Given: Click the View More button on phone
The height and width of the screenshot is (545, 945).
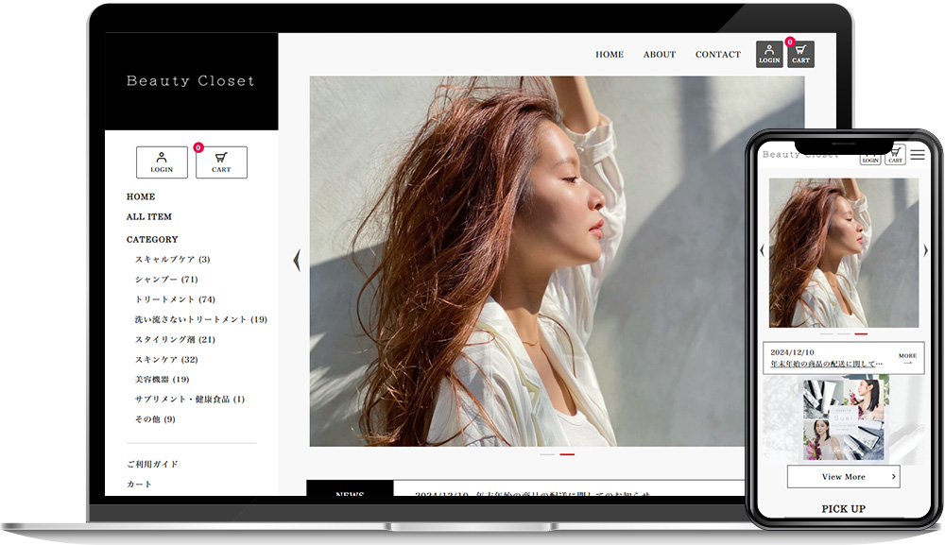Looking at the screenshot, I should 843,476.
